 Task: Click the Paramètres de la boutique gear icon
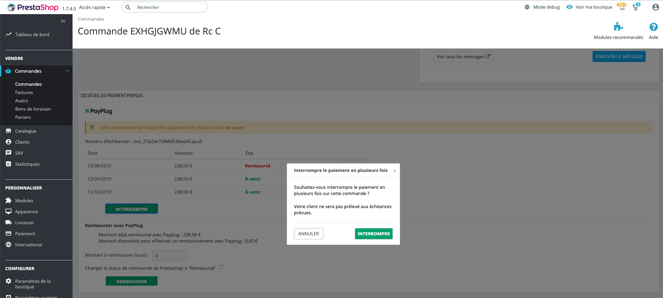click(9, 281)
